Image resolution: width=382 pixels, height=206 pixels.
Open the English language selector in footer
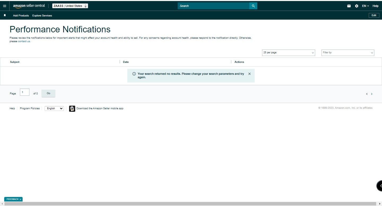[54, 108]
